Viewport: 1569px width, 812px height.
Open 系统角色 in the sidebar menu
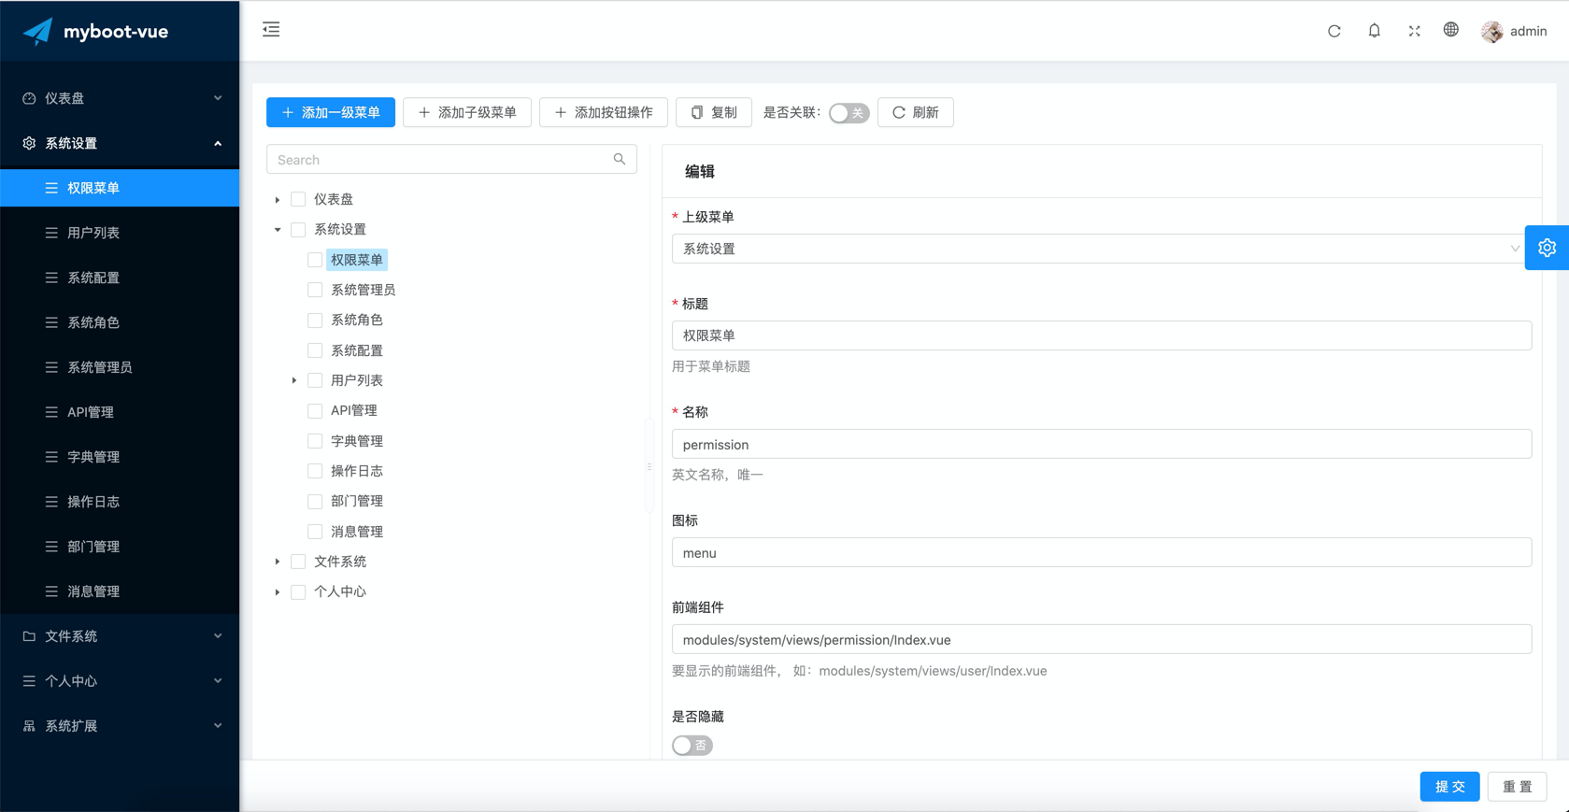click(120, 322)
